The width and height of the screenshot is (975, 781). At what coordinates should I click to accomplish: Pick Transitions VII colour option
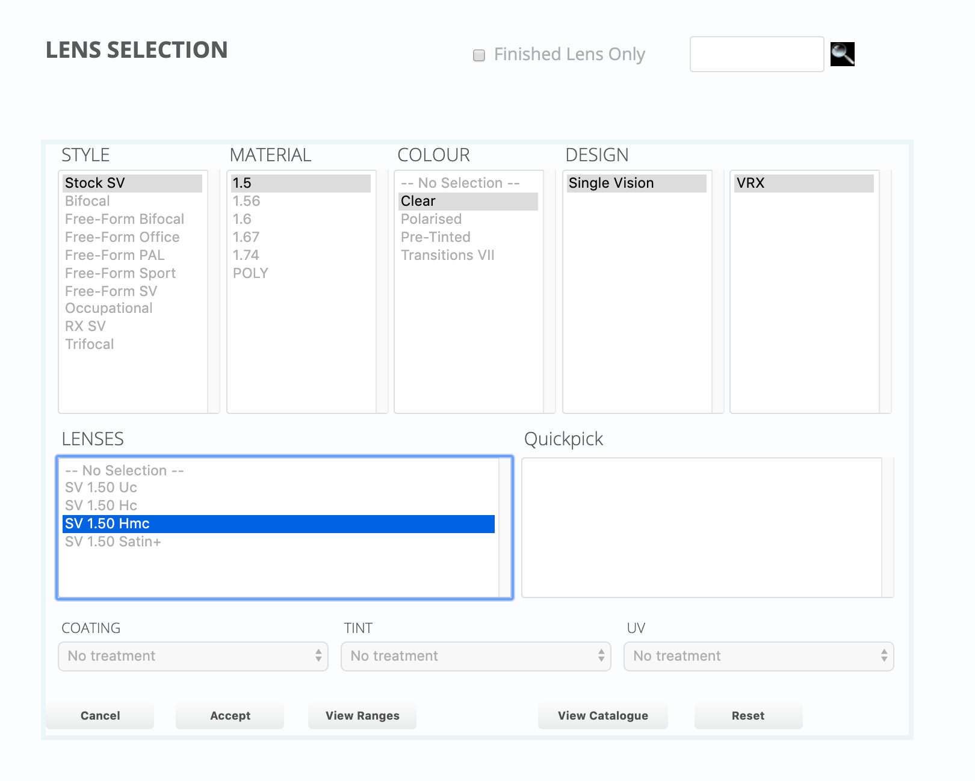(448, 255)
